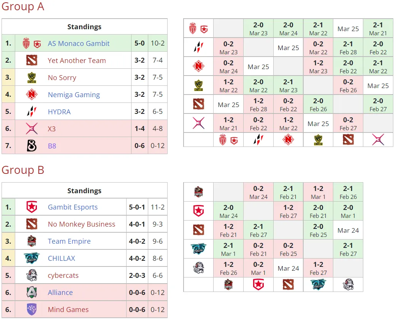Click B8 logo icon in Group A standings

coord(32,146)
